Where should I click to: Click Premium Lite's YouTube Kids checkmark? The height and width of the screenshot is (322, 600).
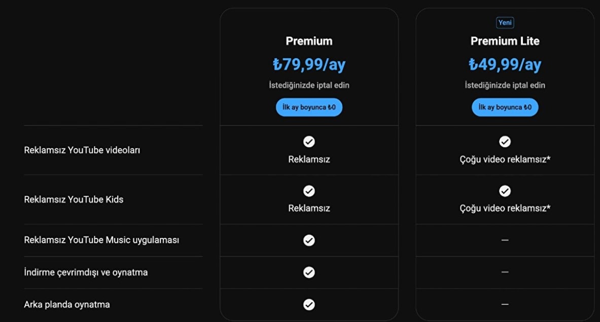505,191
